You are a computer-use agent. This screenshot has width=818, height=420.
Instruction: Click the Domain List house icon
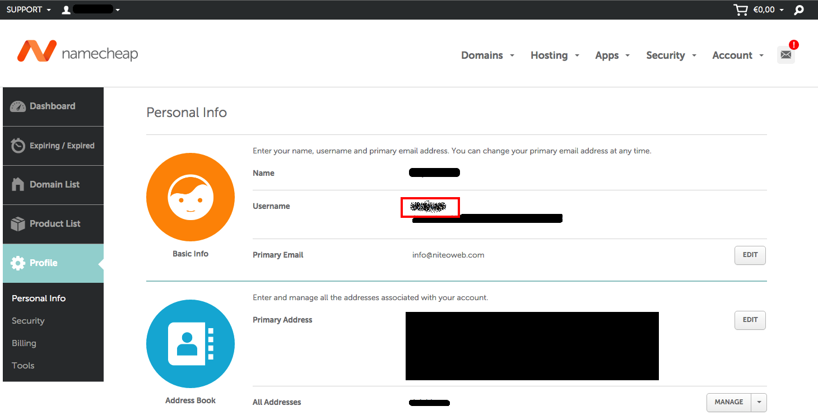pos(18,185)
